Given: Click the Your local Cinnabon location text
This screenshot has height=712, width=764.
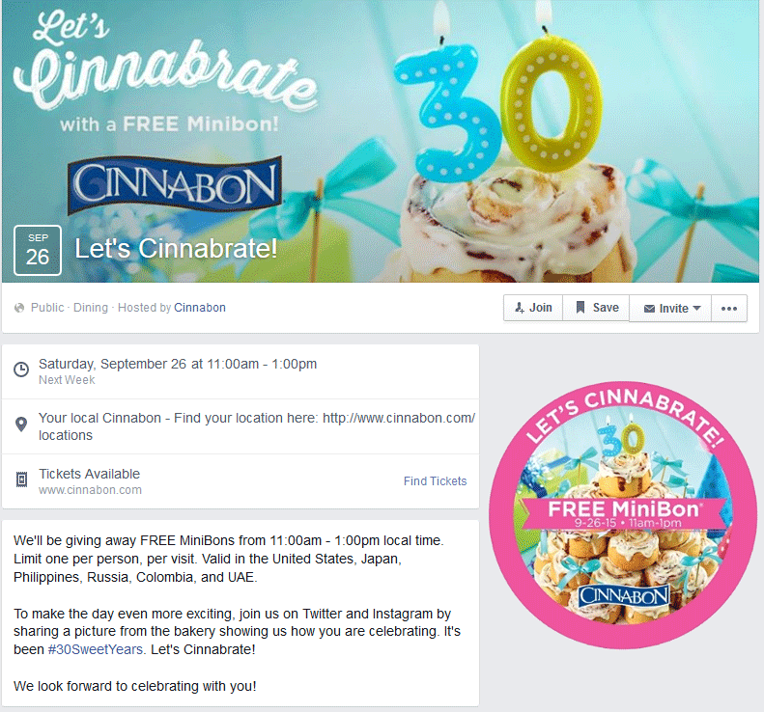Looking at the screenshot, I should (x=257, y=426).
